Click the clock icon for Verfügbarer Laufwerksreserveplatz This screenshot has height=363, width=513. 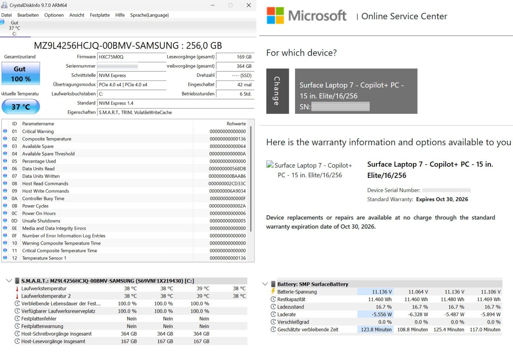pos(17,311)
